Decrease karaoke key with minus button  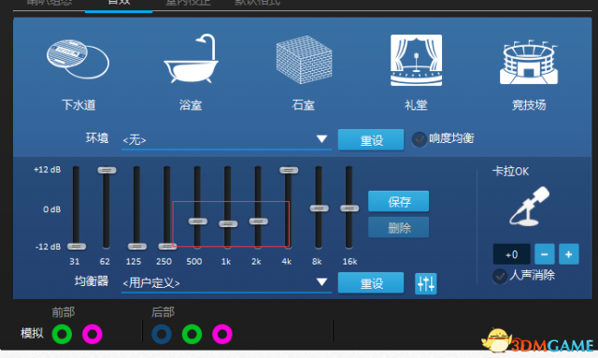point(545,254)
